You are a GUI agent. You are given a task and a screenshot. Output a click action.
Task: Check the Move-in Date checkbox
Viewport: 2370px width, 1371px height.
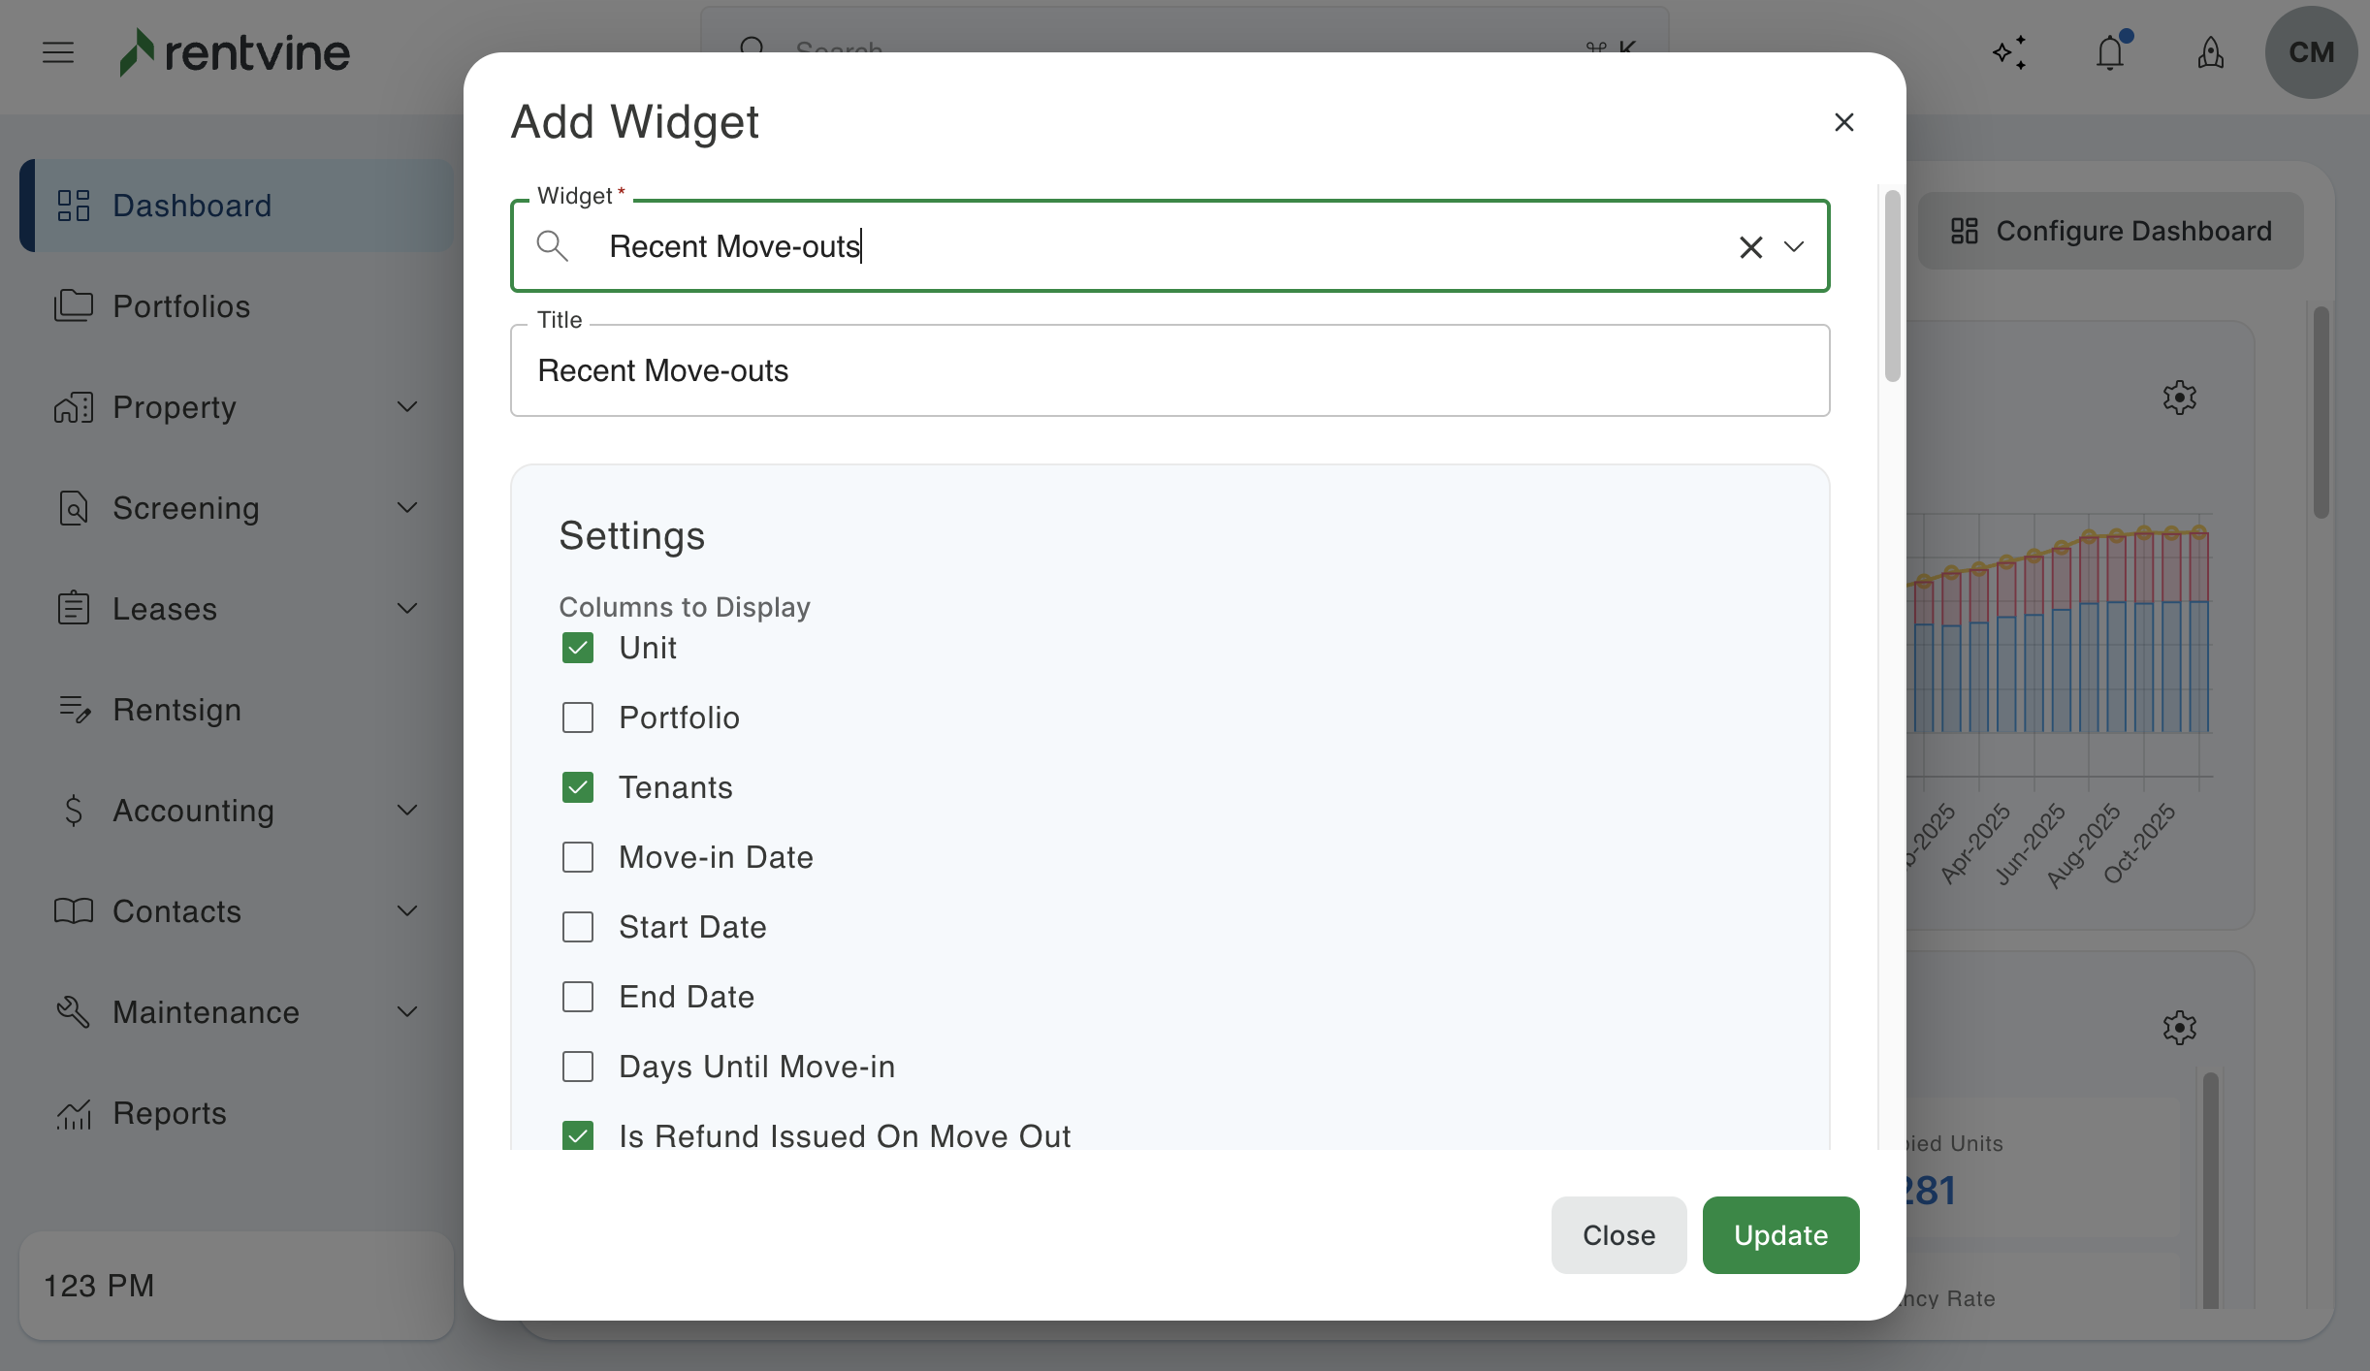tap(578, 857)
